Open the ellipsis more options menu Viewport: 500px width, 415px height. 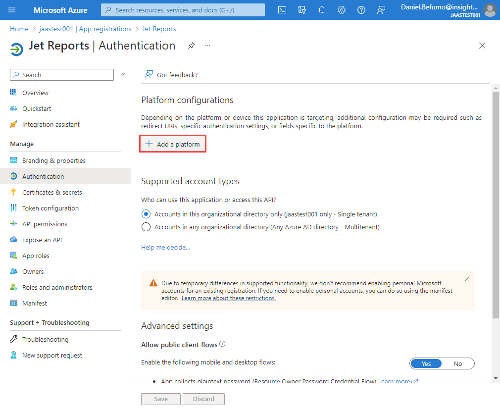[x=207, y=46]
